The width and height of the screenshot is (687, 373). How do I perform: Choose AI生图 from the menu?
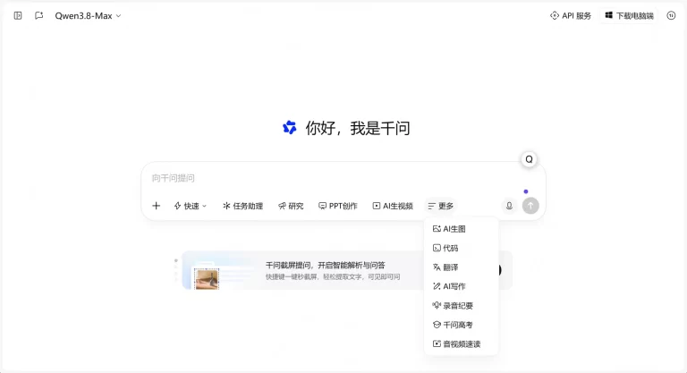461,229
